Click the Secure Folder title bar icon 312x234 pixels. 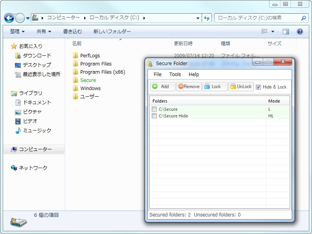pyautogui.click(x=150, y=64)
